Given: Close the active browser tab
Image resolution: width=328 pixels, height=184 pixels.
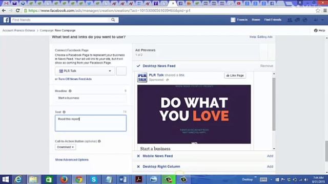Looking at the screenshot, I should (173, 4).
